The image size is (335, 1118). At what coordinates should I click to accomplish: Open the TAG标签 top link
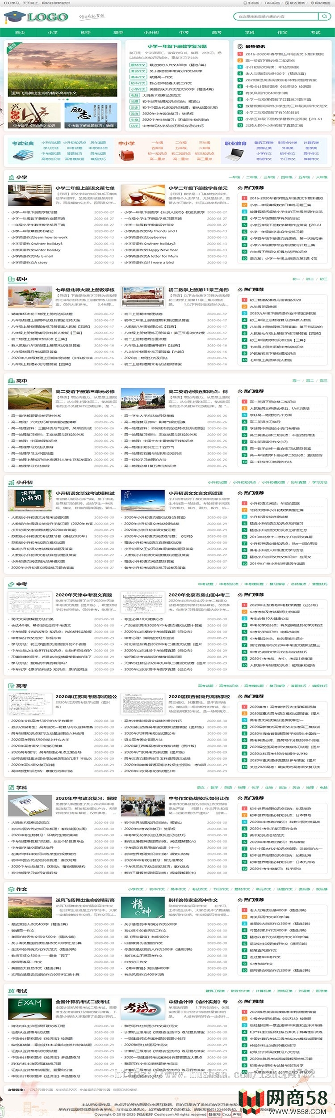pos(272,3)
